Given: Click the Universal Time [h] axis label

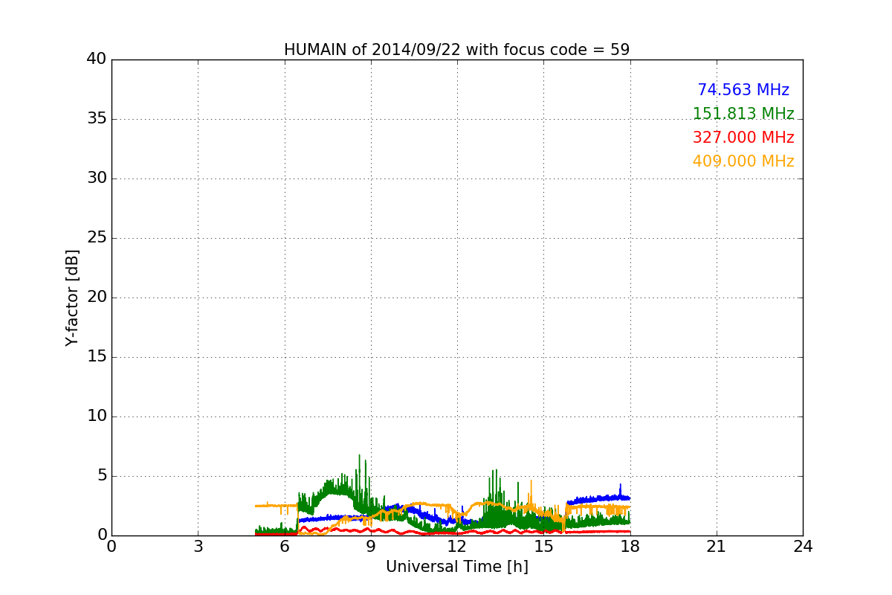Looking at the screenshot, I should (x=456, y=567).
